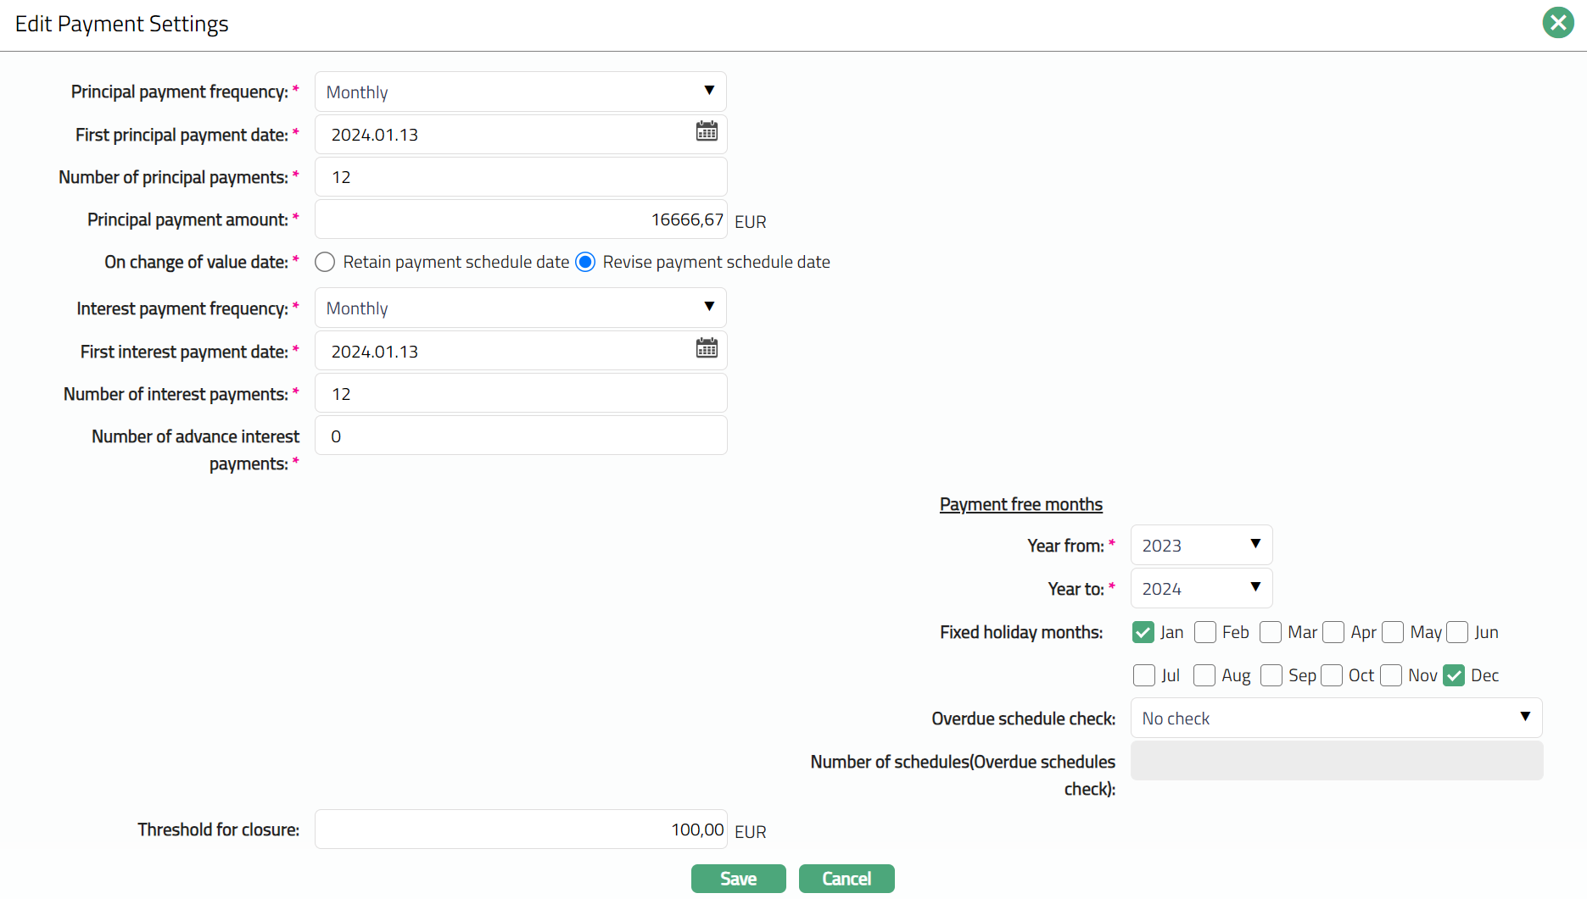Click the Principal payment amount field
Image resolution: width=1587 pixels, height=899 pixels.
pos(520,220)
